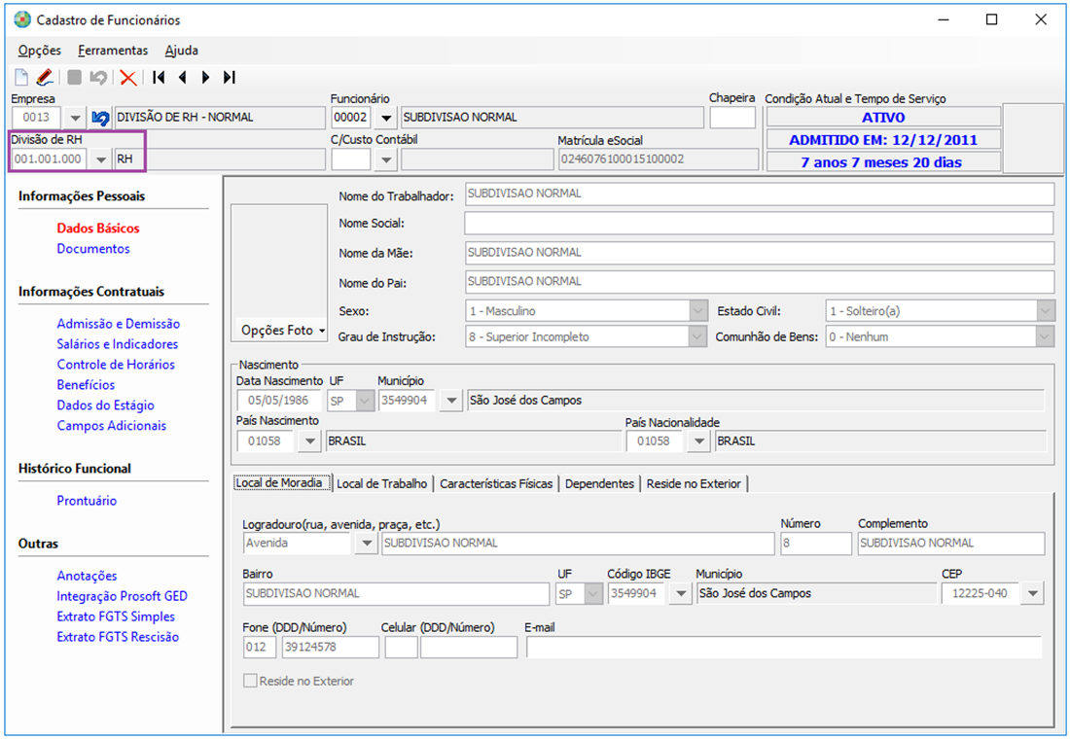
Task: Go to the next record
Action: tap(205, 77)
